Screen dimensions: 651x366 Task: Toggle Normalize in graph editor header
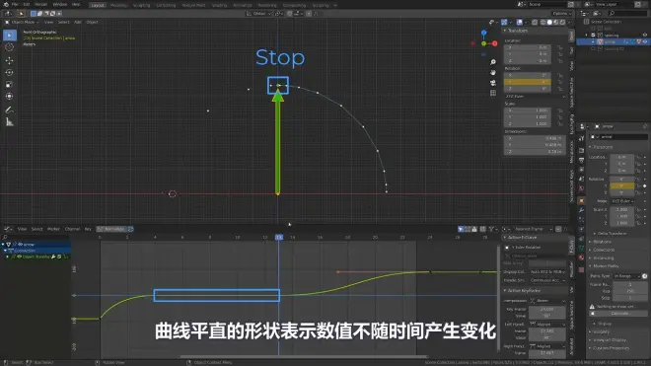(x=112, y=229)
